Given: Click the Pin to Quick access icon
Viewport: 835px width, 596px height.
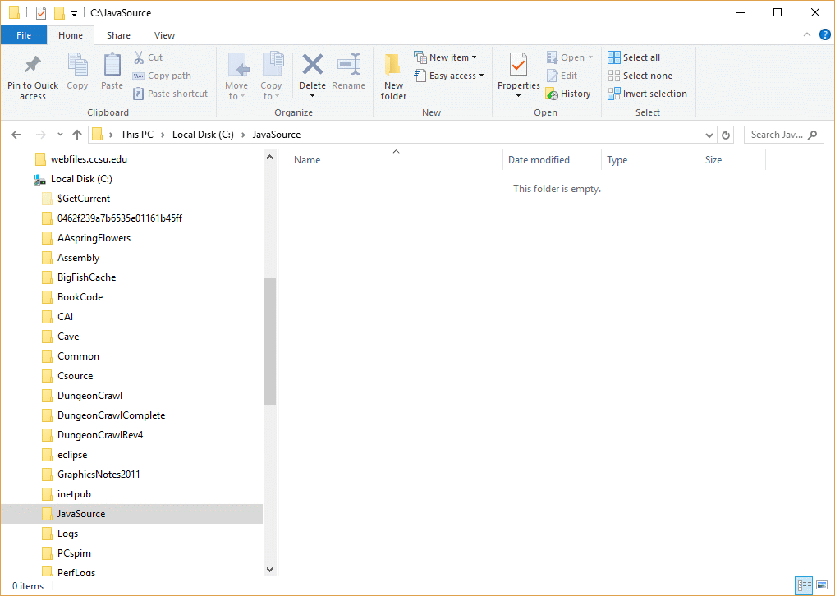Looking at the screenshot, I should [x=33, y=65].
